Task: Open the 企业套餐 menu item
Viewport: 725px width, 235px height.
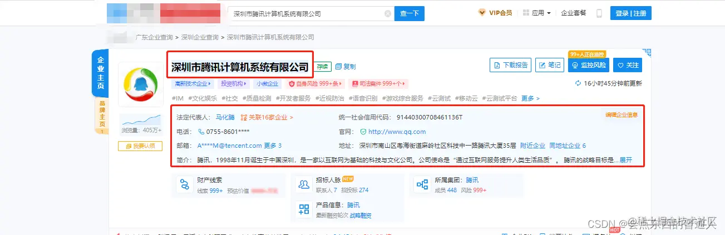Action: (x=573, y=13)
